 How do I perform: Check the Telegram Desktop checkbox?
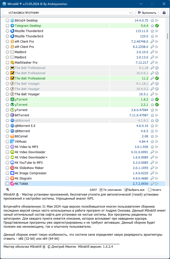pyautogui.click(x=7, y=26)
